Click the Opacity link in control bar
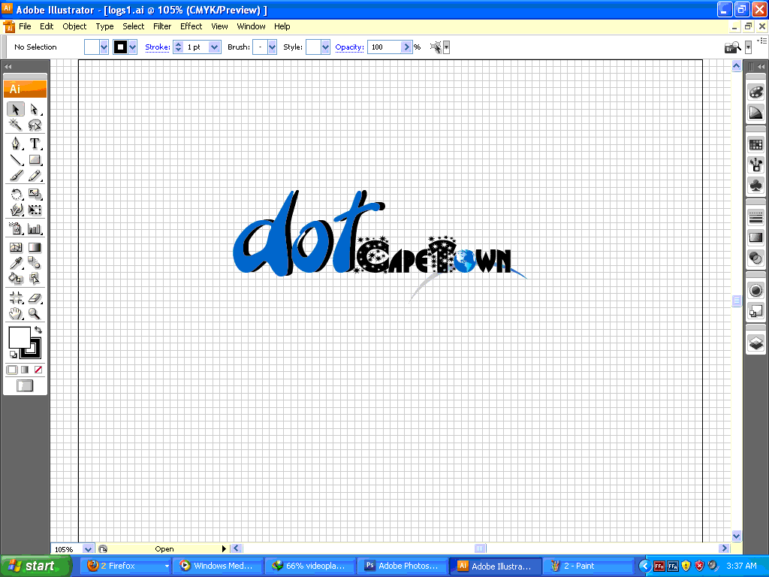 point(349,47)
